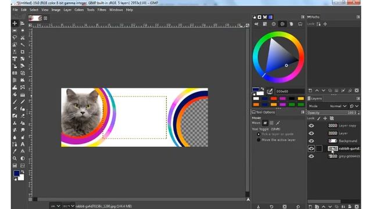This screenshot has height=209, width=372.
Task: Toggle lock position and size for layer
Action: [x=325, y=118]
